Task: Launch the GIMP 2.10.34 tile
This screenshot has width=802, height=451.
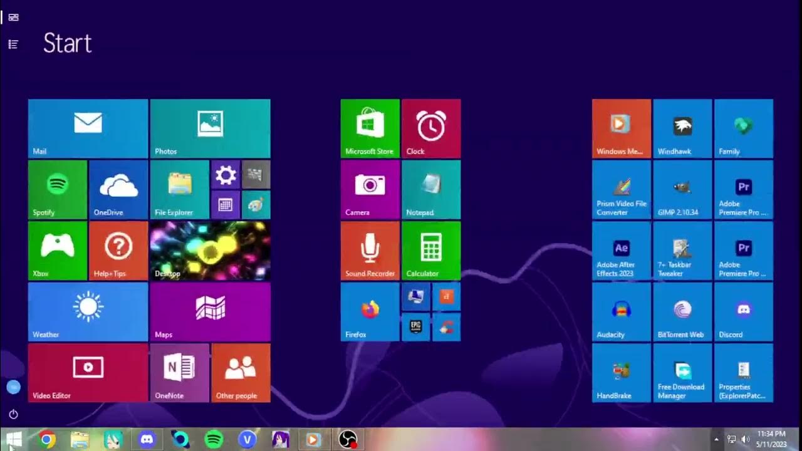Action: point(682,189)
